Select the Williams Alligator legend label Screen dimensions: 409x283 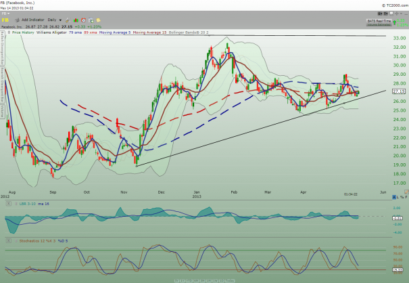pos(51,32)
